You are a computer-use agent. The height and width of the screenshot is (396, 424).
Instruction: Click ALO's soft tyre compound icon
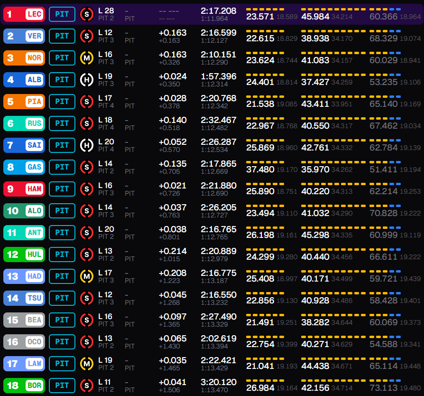86,211
